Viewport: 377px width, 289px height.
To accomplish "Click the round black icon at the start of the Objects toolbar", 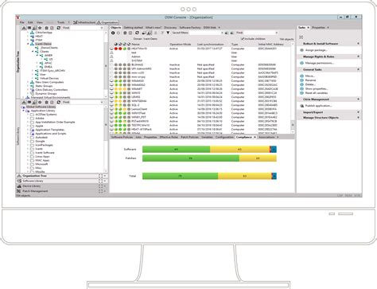I will click(x=113, y=33).
